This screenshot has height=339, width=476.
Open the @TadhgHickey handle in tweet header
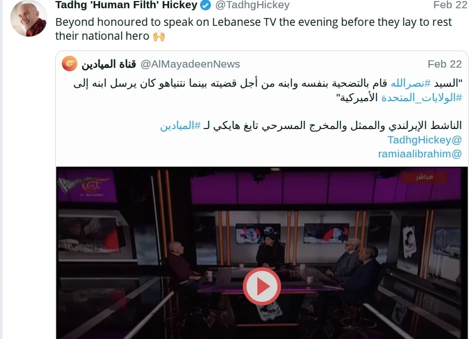[252, 5]
